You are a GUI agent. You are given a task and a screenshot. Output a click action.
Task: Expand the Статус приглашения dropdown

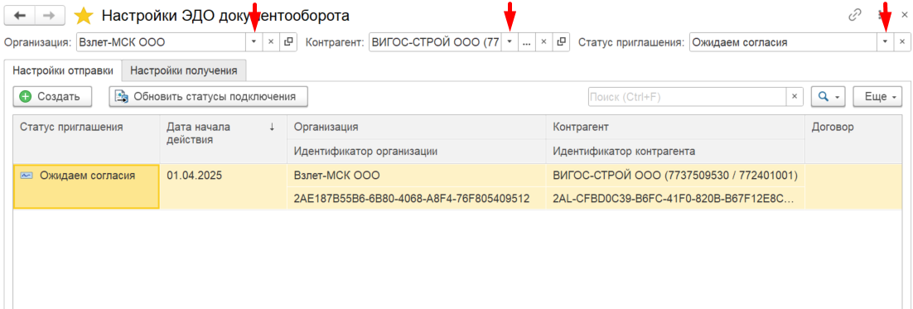coord(885,42)
